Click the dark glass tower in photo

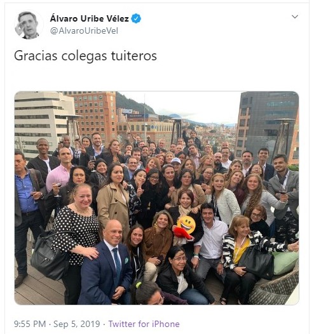coord(268,119)
